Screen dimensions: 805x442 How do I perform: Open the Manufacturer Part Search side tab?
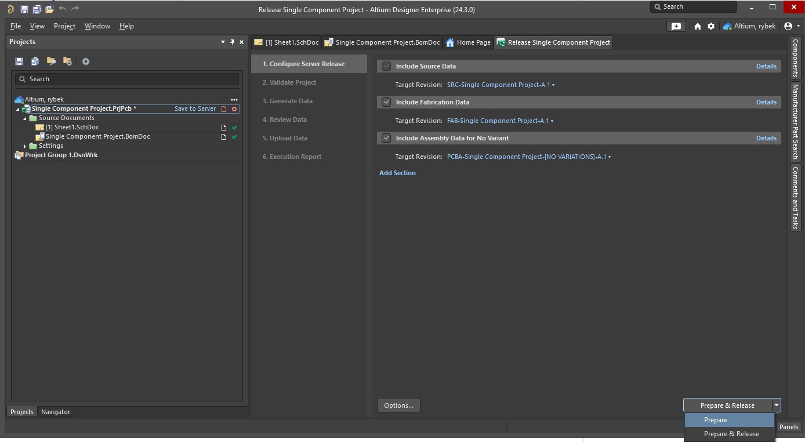pyautogui.click(x=796, y=122)
